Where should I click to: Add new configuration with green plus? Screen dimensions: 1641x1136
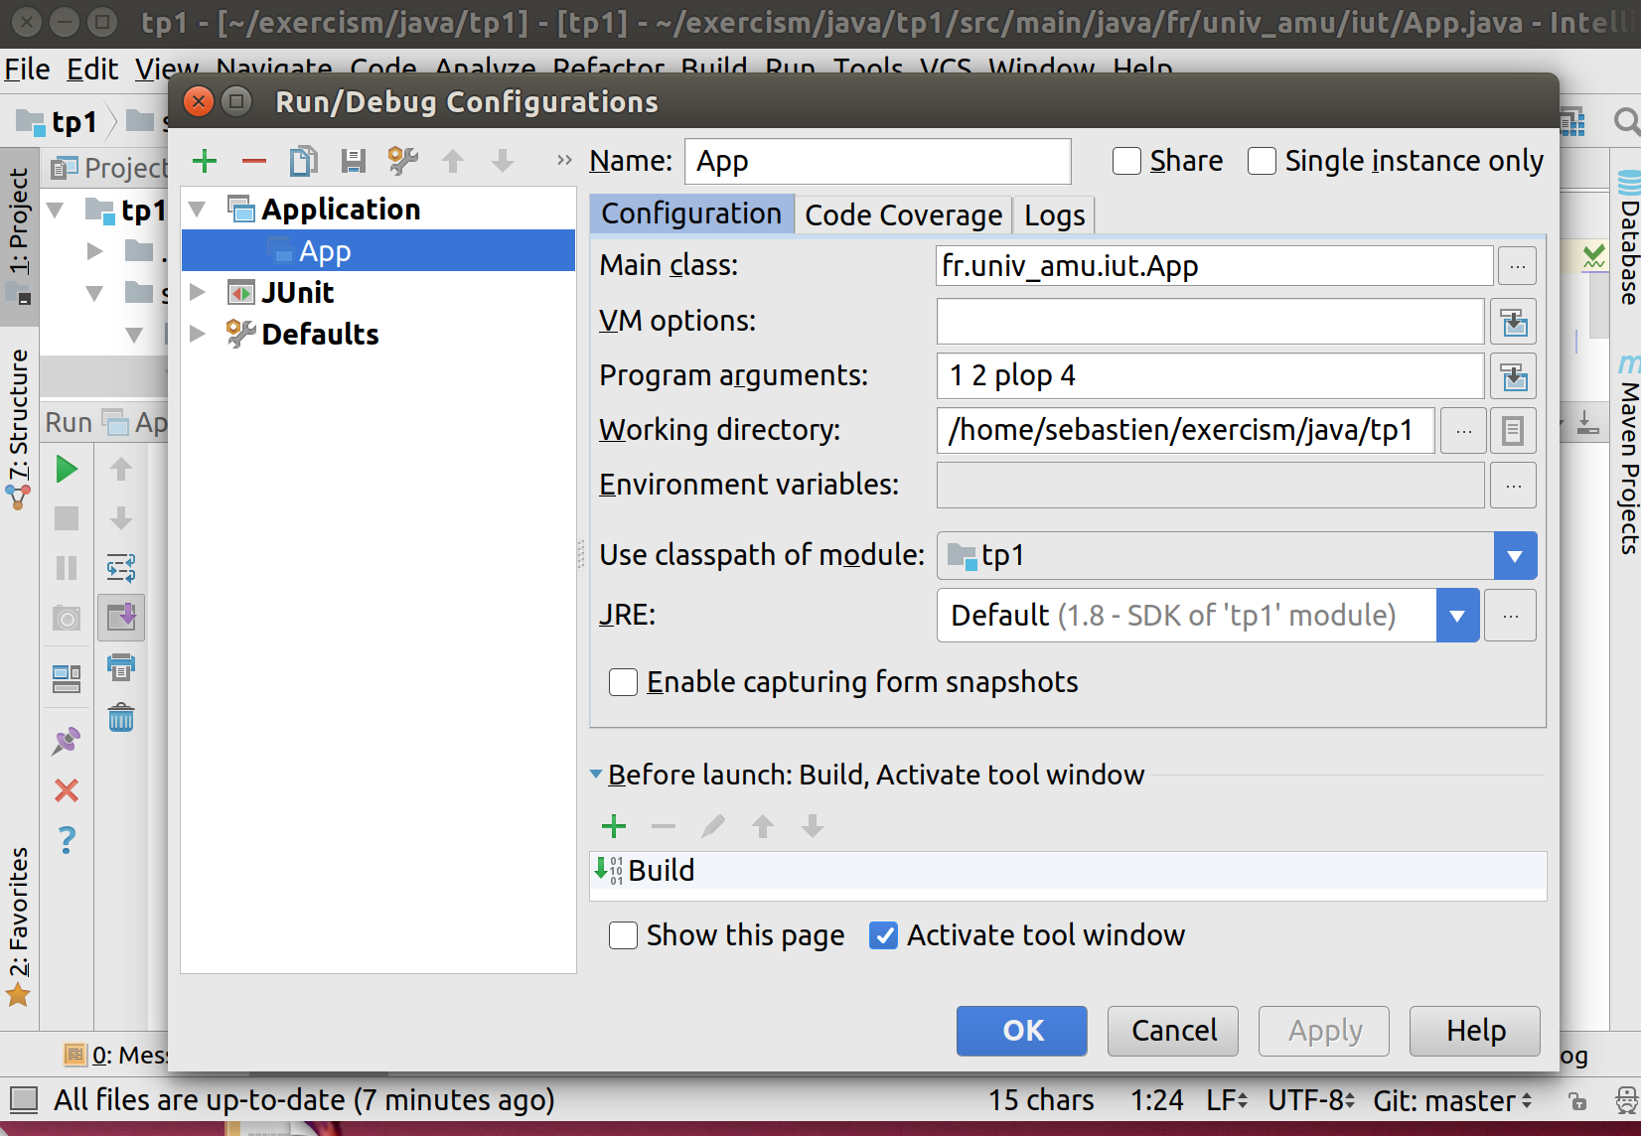(205, 161)
